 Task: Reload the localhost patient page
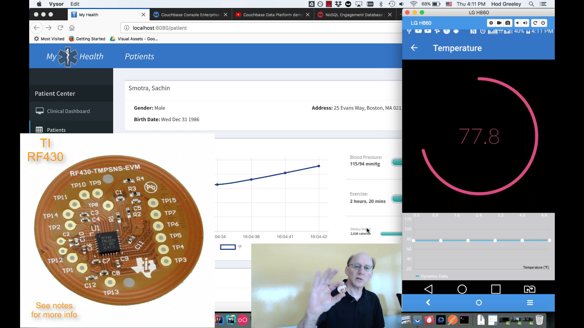(x=60, y=28)
